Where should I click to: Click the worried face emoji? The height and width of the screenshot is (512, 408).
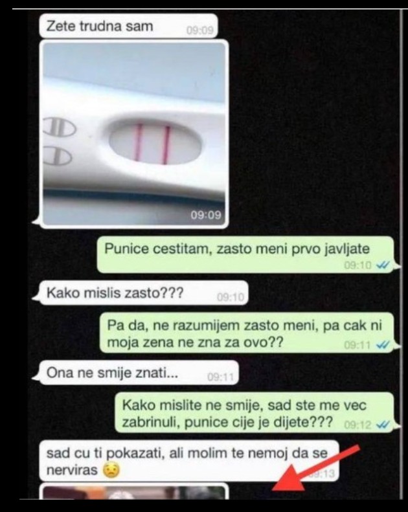(111, 471)
